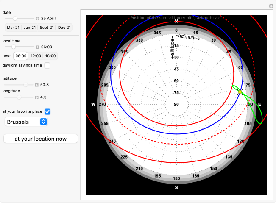The image size is (276, 203).
Task: Open the Brussels city dropdown
Action: pos(26,122)
